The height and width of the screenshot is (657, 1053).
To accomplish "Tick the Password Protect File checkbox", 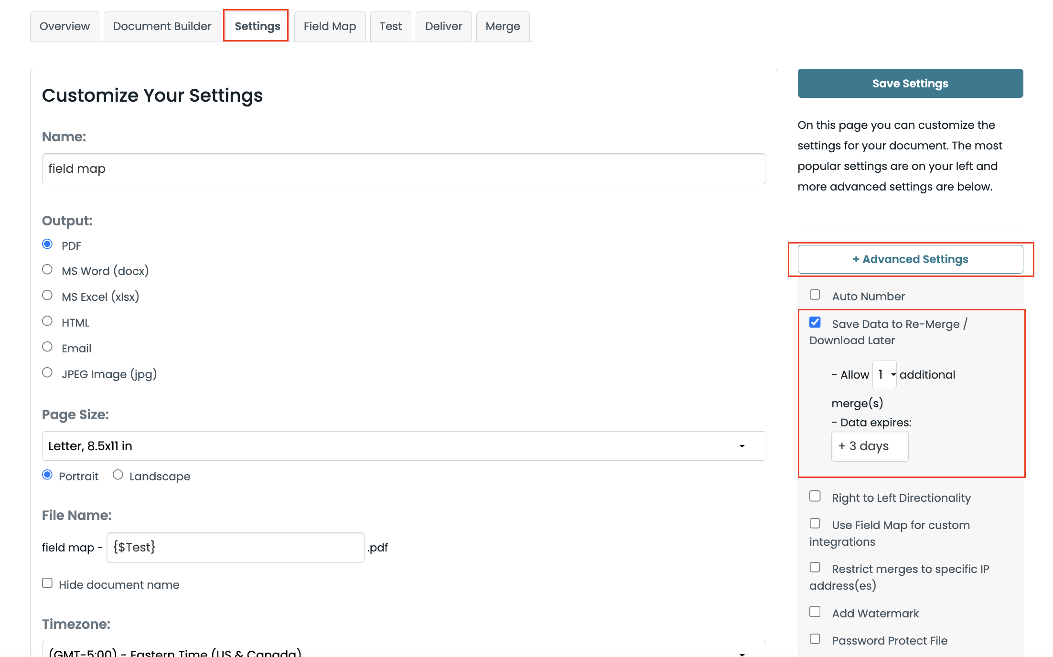I will pyautogui.click(x=815, y=639).
